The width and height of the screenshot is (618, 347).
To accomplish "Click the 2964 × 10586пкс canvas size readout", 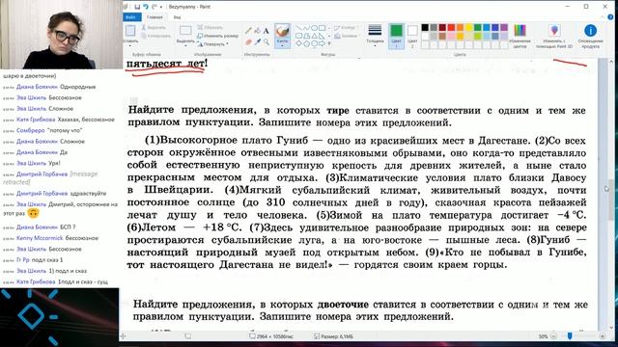I will pyautogui.click(x=271, y=336).
